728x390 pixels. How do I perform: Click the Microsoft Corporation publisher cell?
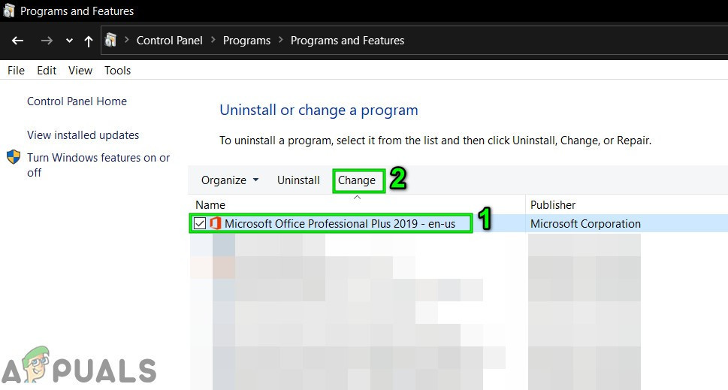tap(585, 224)
